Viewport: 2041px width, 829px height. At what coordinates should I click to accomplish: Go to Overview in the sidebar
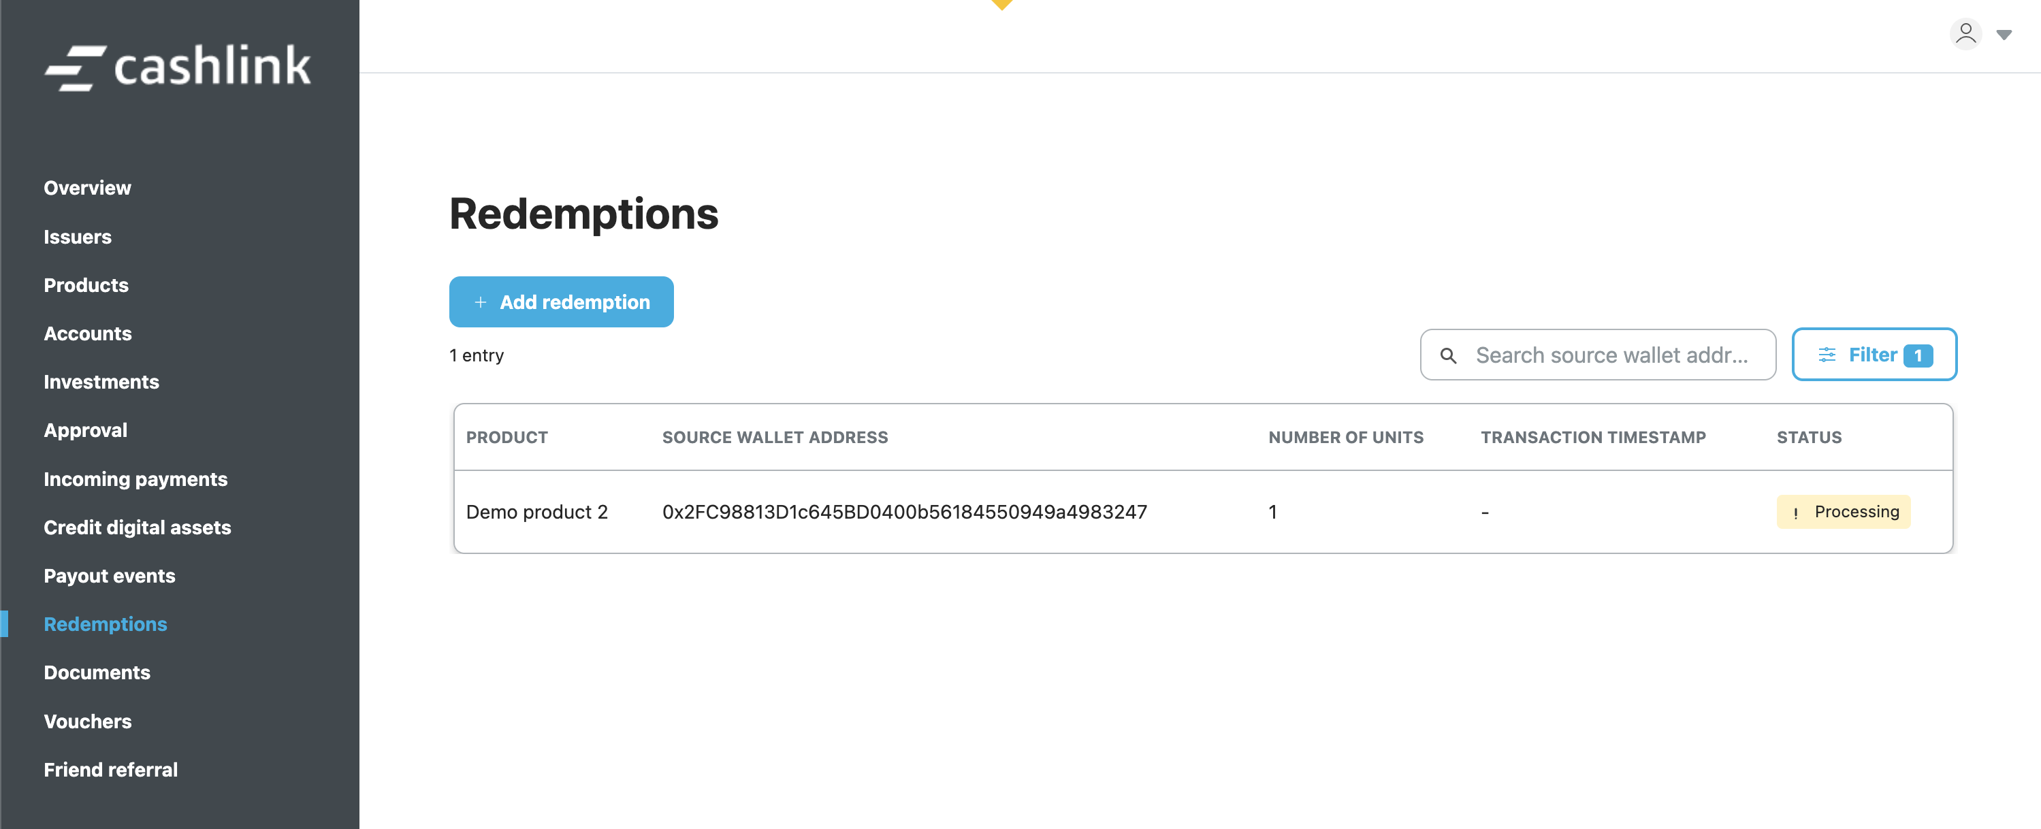(x=87, y=189)
